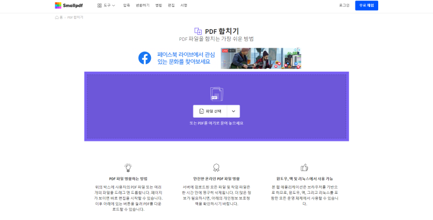Expand the file source dropdown arrow
This screenshot has height=220, width=433.
pyautogui.click(x=233, y=111)
